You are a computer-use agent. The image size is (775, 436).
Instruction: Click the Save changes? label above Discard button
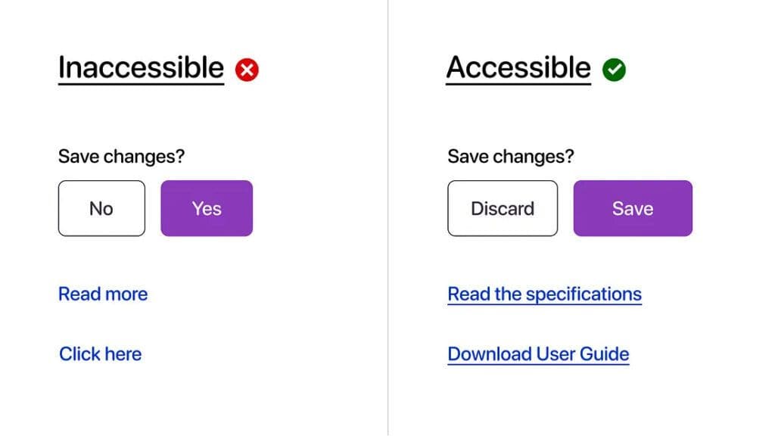[511, 157]
